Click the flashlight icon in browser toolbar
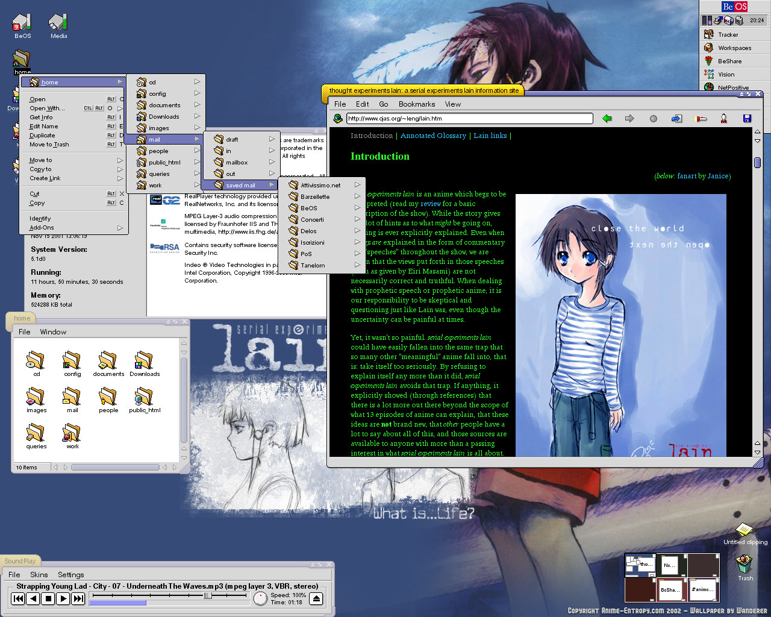 tap(701, 119)
